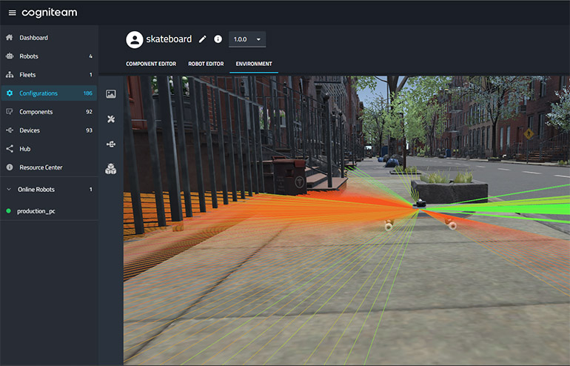This screenshot has width=570, height=366.
Task: Click the Components icon in sidebar
Action: pos(10,112)
